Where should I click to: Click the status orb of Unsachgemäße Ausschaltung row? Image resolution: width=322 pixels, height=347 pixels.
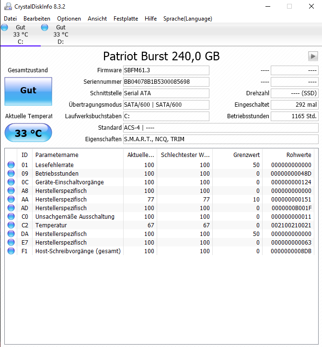pos(11,216)
